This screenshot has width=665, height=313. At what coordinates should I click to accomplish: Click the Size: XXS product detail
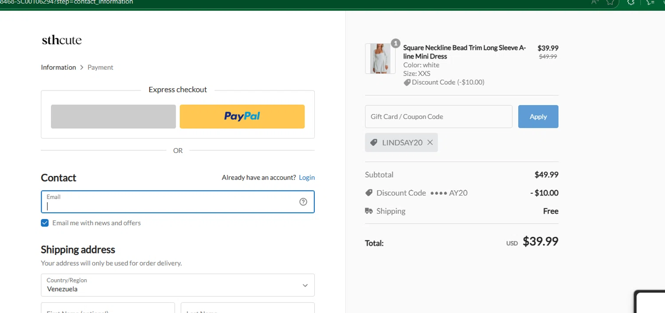click(417, 74)
